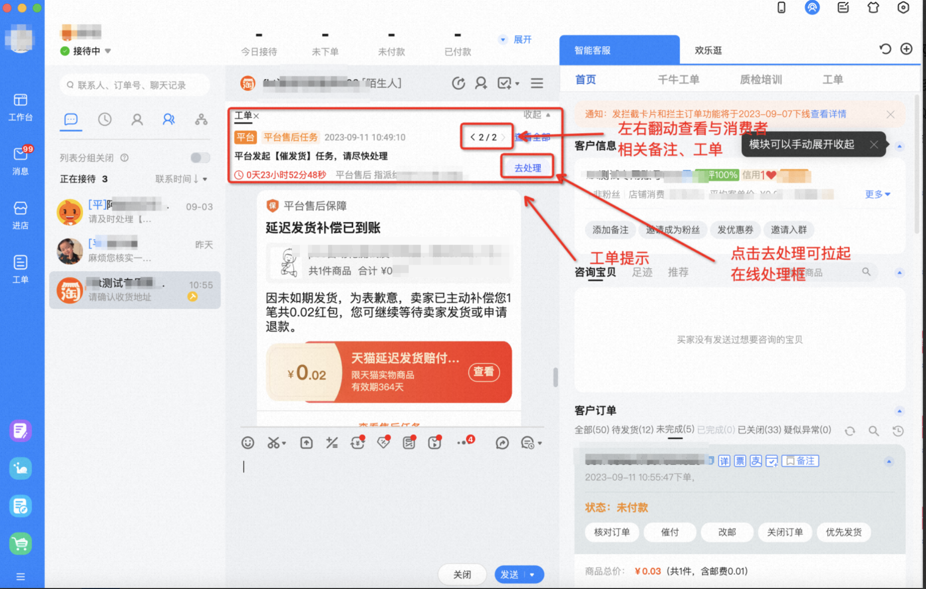Open the chat header three-line menu

[537, 83]
